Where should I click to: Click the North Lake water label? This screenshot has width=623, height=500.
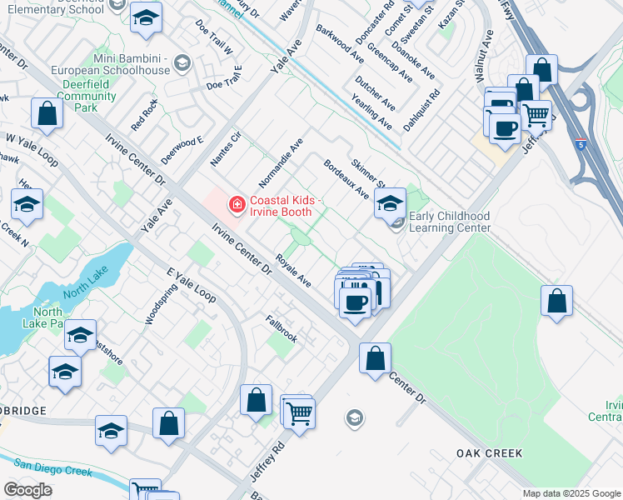[86, 282]
